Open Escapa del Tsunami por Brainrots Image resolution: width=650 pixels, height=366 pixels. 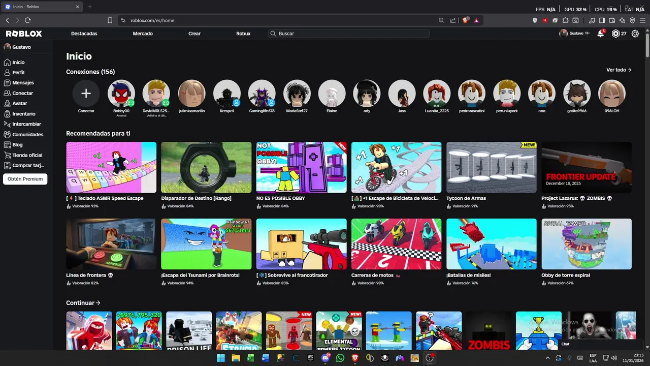(x=206, y=244)
